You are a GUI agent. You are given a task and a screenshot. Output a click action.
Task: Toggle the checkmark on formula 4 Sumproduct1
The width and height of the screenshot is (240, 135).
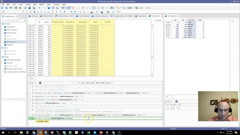[30, 96]
